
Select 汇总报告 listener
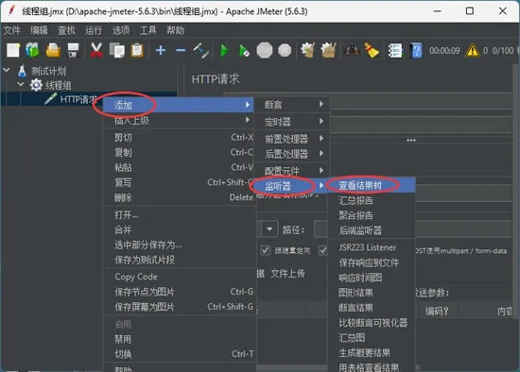pos(372,200)
